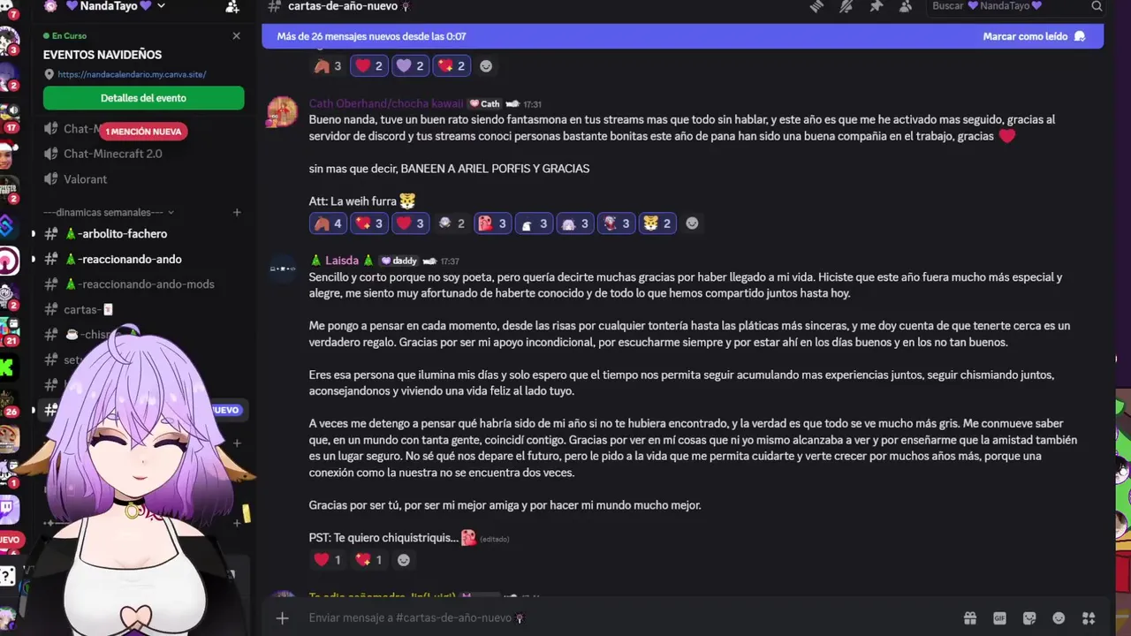Show pinned messages via pin icon
1131x636 pixels.
(876, 6)
